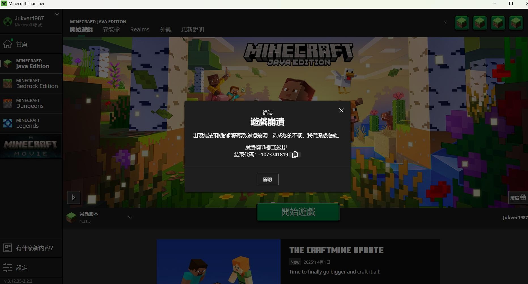The width and height of the screenshot is (528, 284).
Task: Launch the game with the 開始遊戲 button
Action: [x=298, y=212]
